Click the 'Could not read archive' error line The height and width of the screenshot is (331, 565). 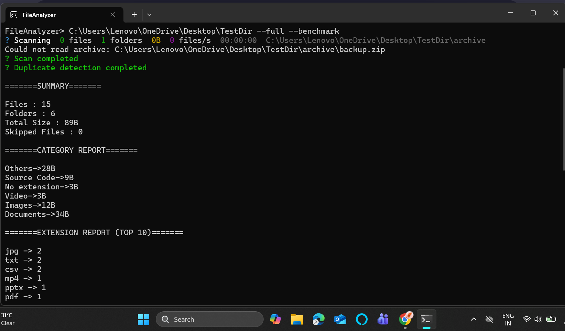[x=195, y=49]
